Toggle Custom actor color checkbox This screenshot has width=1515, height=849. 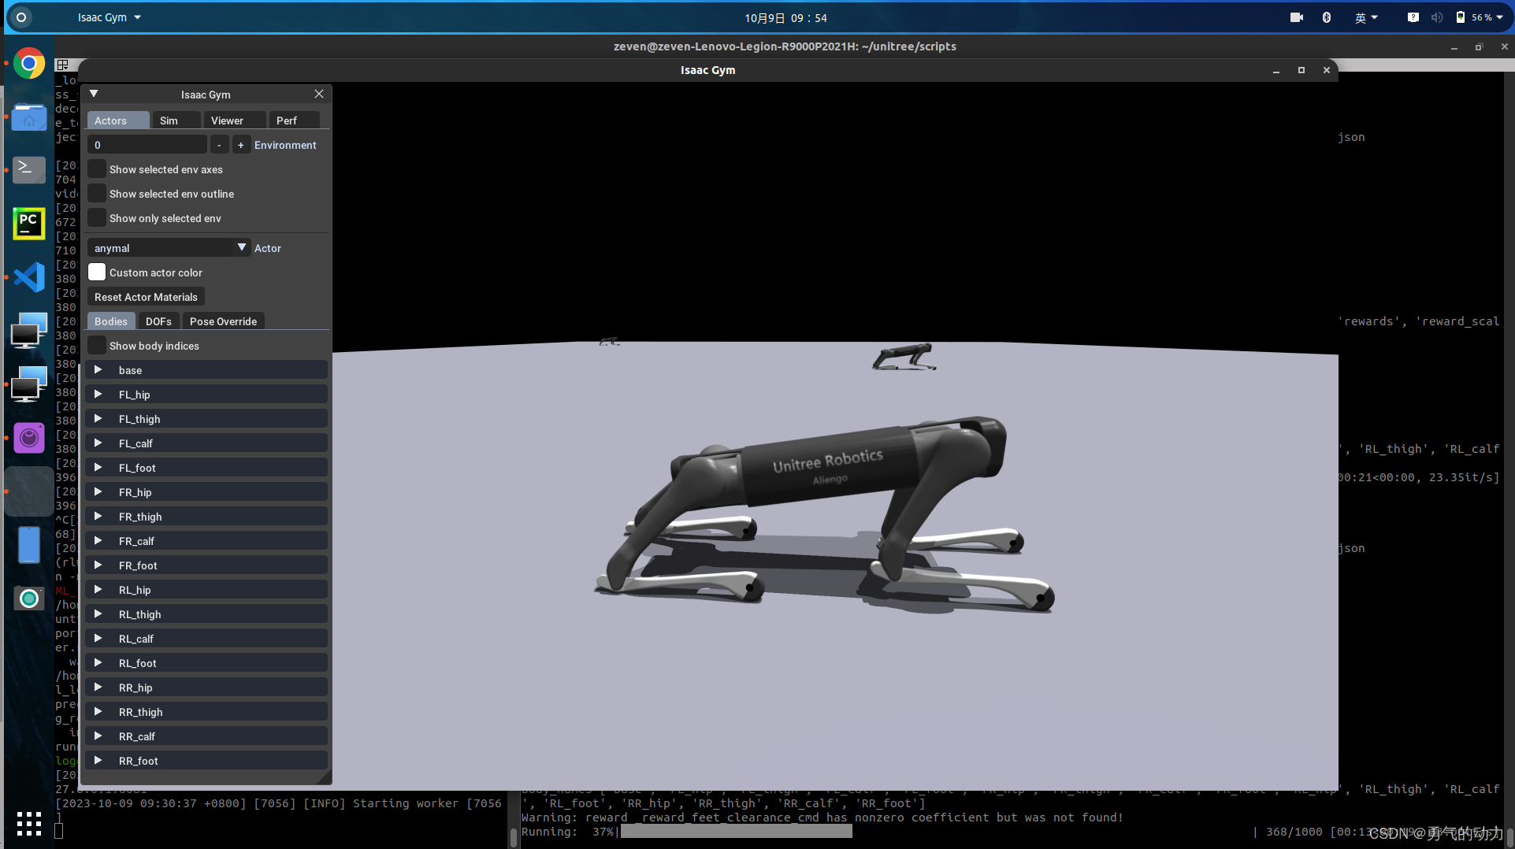(97, 272)
